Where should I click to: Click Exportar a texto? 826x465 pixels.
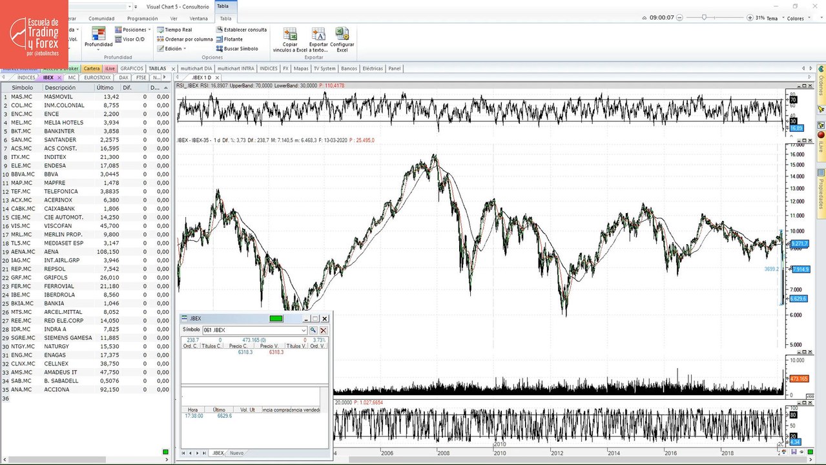[x=318, y=39]
